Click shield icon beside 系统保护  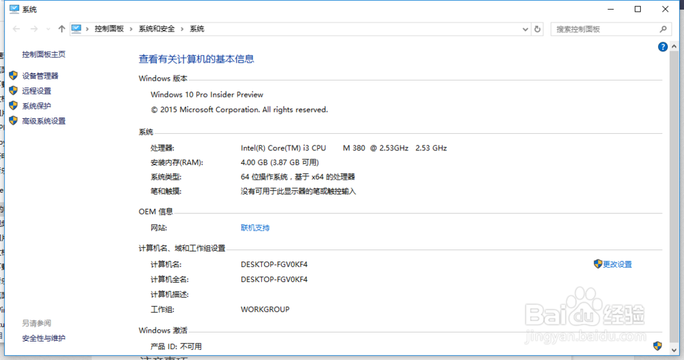pyautogui.click(x=14, y=105)
